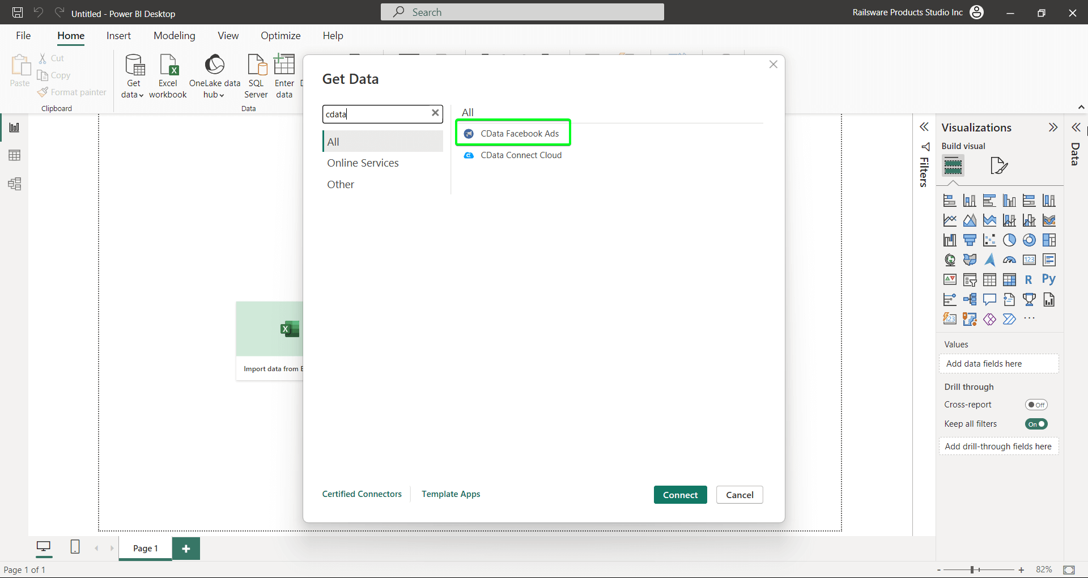Select the KPI visual
Screen dimensions: 1088x578
pos(950,280)
